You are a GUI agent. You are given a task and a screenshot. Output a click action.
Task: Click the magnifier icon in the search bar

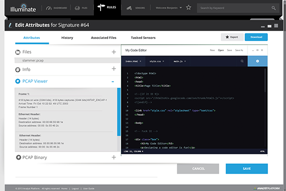tap(273, 8)
